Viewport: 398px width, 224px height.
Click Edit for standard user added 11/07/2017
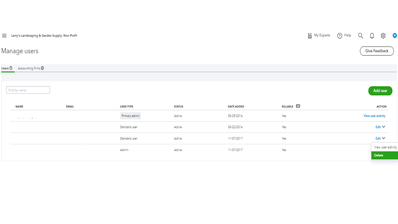[378, 139]
